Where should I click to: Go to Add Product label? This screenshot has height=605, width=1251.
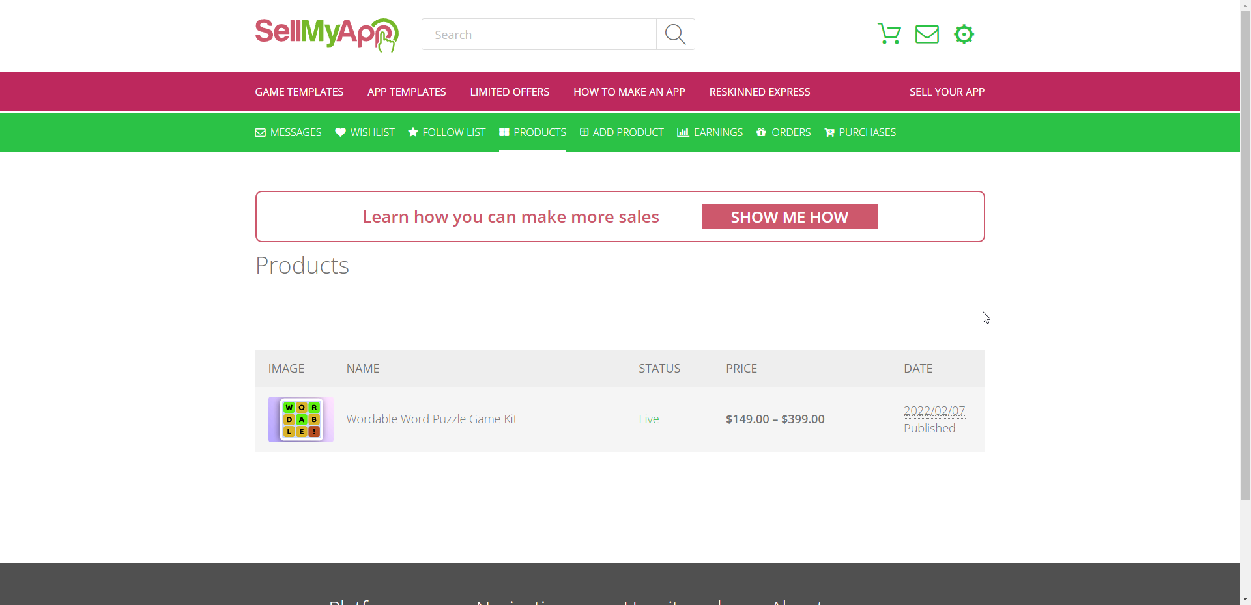[628, 132]
